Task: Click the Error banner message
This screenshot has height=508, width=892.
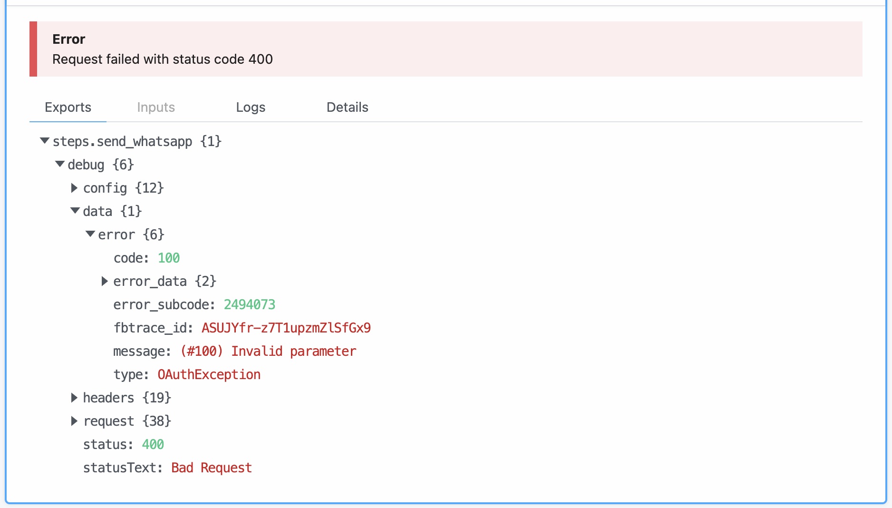Action: coord(163,59)
